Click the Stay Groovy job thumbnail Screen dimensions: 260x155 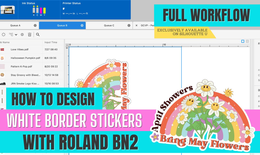tap(2, 75)
